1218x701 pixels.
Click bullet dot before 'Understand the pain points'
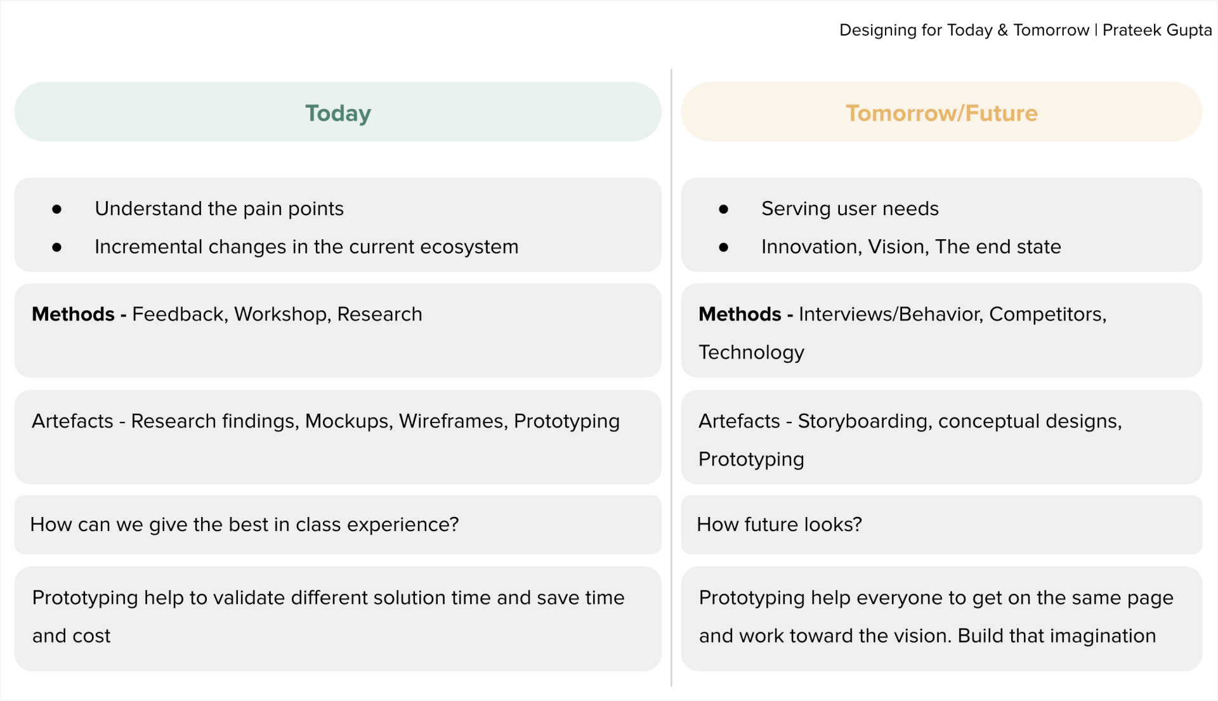point(56,209)
